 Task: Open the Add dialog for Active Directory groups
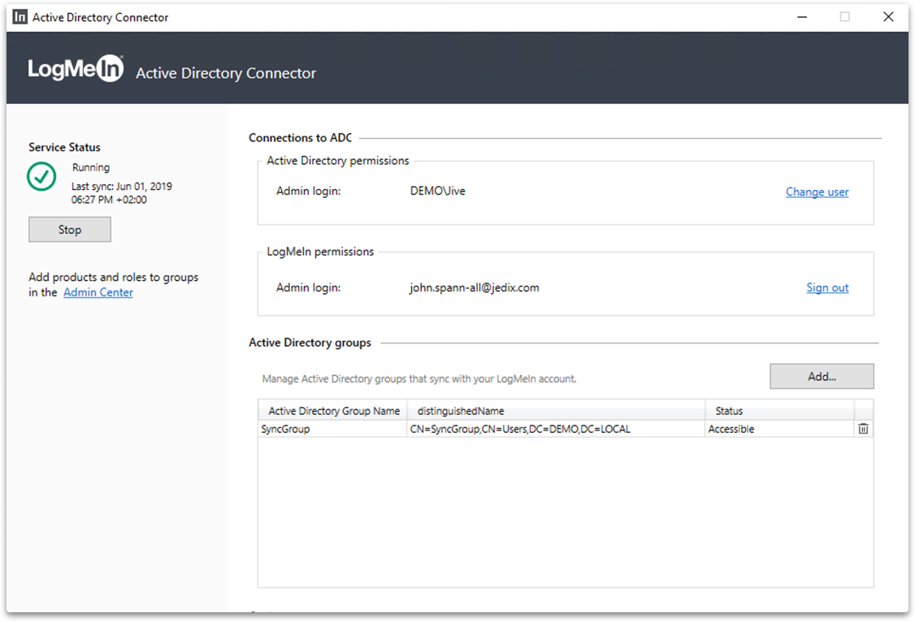(822, 376)
